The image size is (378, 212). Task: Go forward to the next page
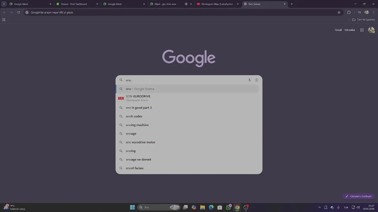(11, 12)
